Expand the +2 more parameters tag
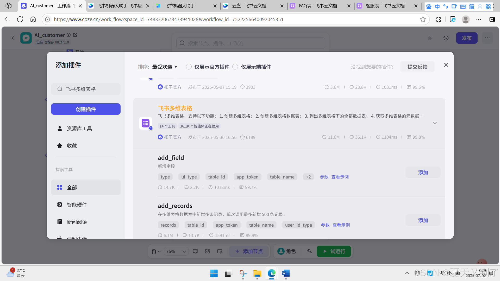500x281 pixels. pos(308,177)
